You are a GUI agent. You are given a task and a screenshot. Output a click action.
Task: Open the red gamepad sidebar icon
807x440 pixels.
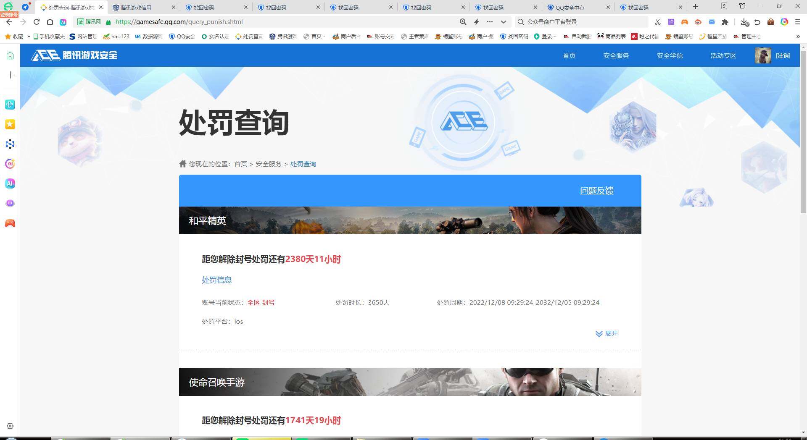(x=10, y=223)
